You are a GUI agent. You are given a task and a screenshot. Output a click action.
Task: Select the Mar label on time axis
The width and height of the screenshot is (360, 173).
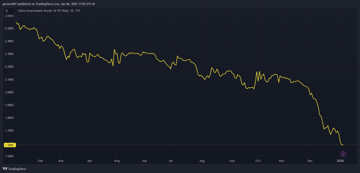(62, 160)
